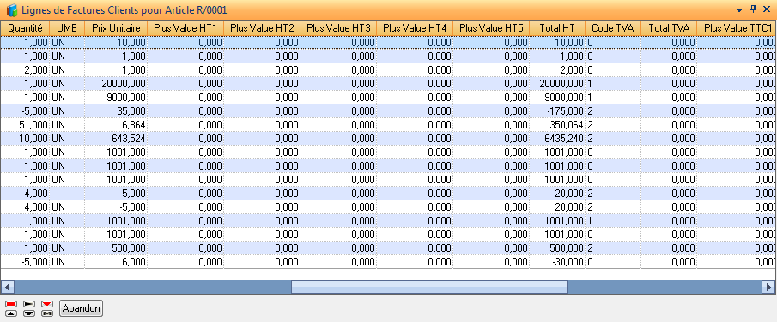
Task: Click the Prix Unitaire column header
Action: click(116, 28)
